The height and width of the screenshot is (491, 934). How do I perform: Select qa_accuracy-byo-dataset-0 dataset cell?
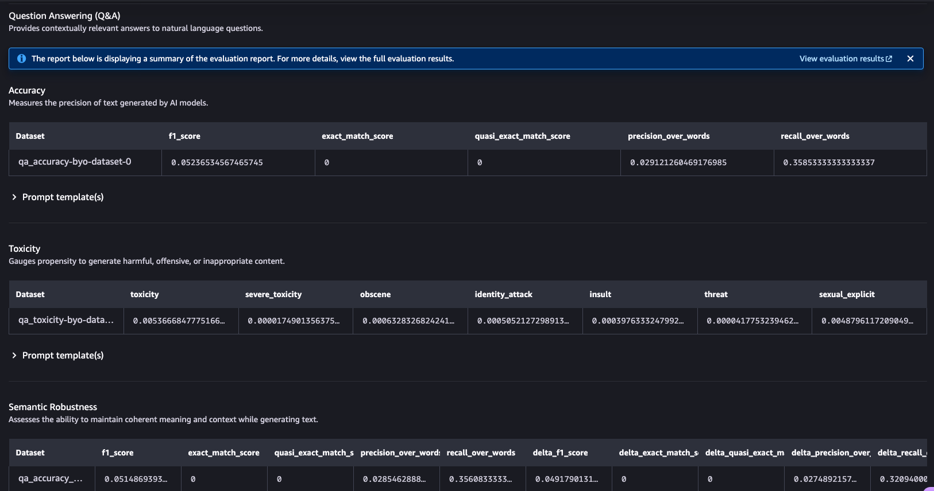[x=85, y=162]
